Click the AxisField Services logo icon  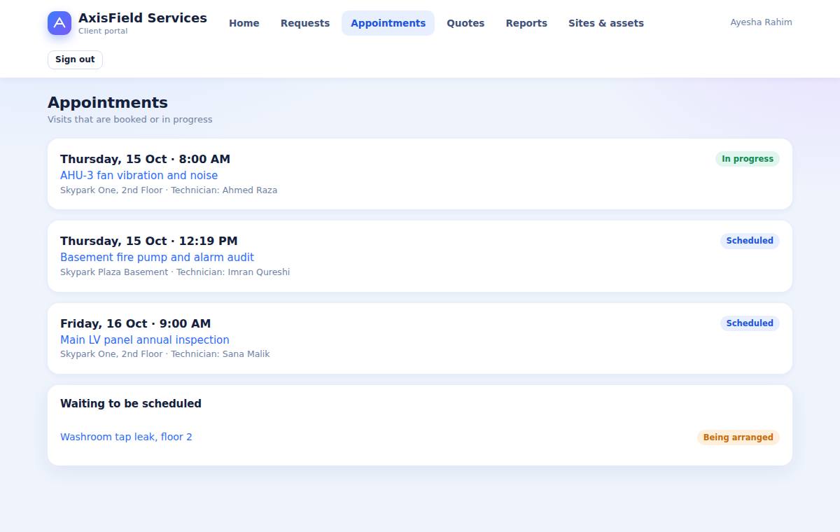tap(59, 23)
